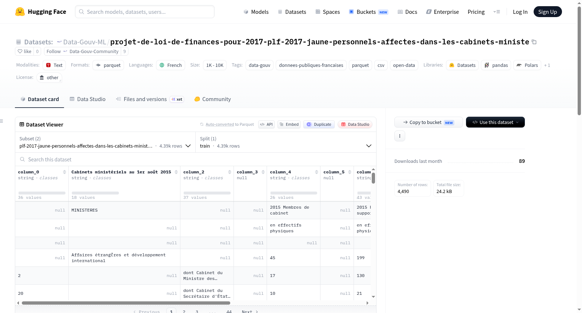Sort column_5 using its sort arrows
Viewport: 582px width, 313px height.
[350, 172]
